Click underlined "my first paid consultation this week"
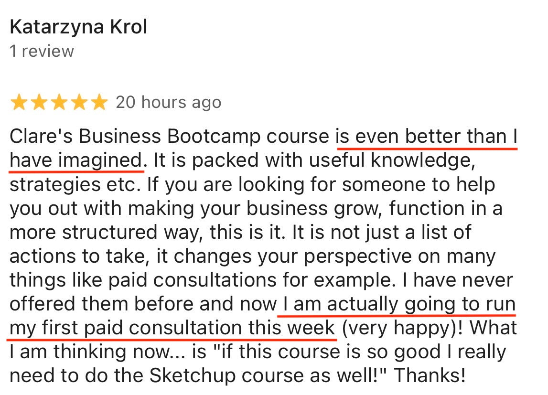The height and width of the screenshot is (395, 548). pos(172,328)
